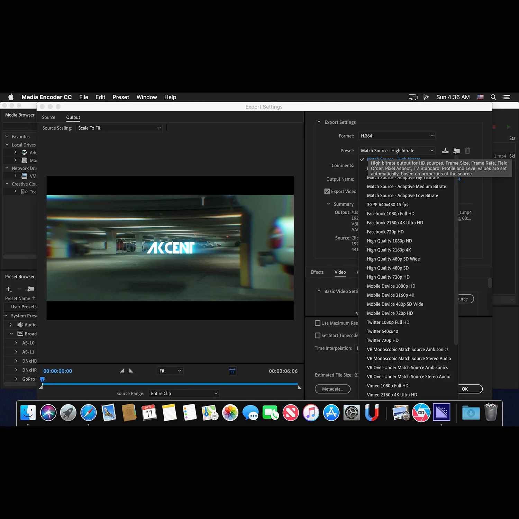This screenshot has width=519, height=519.
Task: Enable the Set Start Timecode checkbox
Action: point(318,336)
